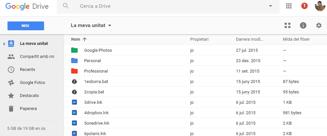Open Google Fotos pinwheel icon
Screen dimensions: 327x136
11,83
